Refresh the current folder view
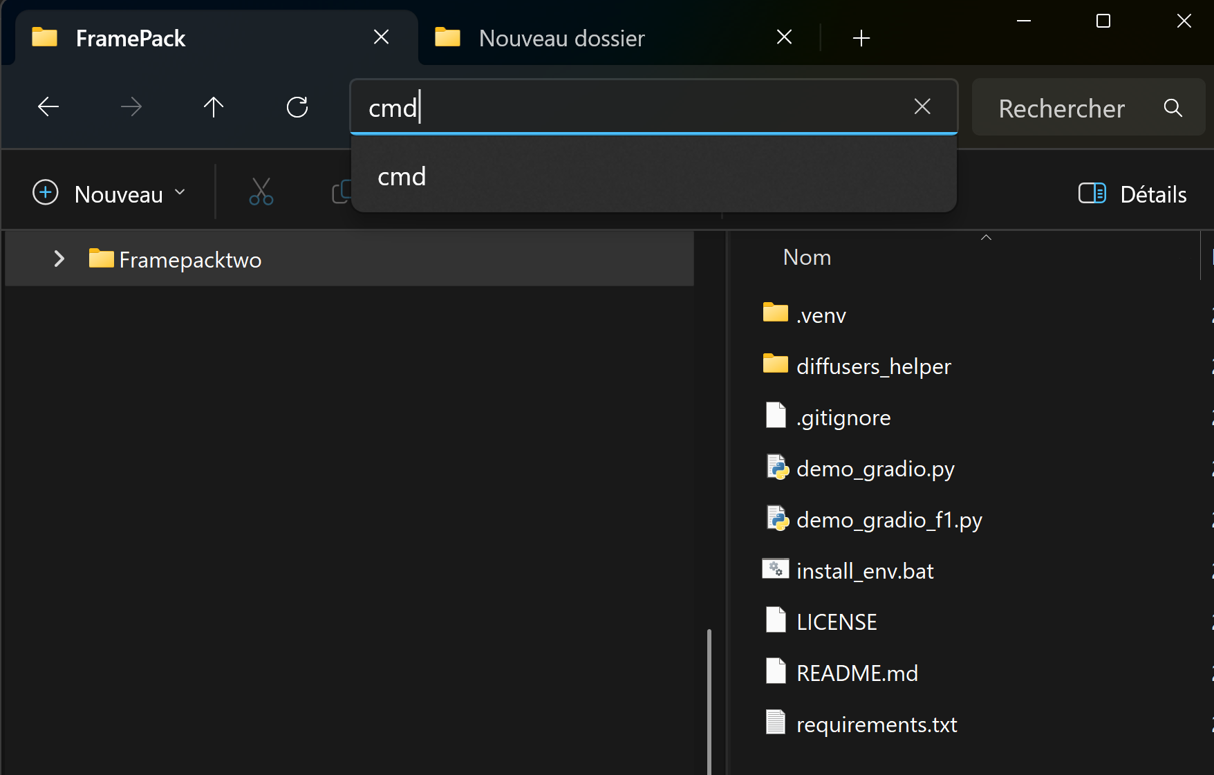This screenshot has height=775, width=1214. (x=297, y=107)
